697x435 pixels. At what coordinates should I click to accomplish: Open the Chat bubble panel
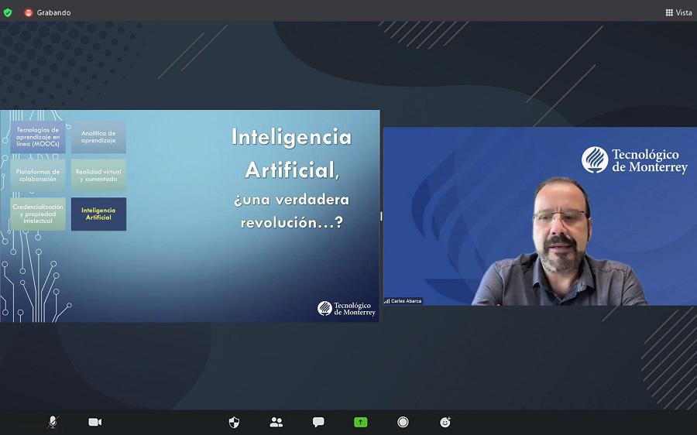coord(318,422)
